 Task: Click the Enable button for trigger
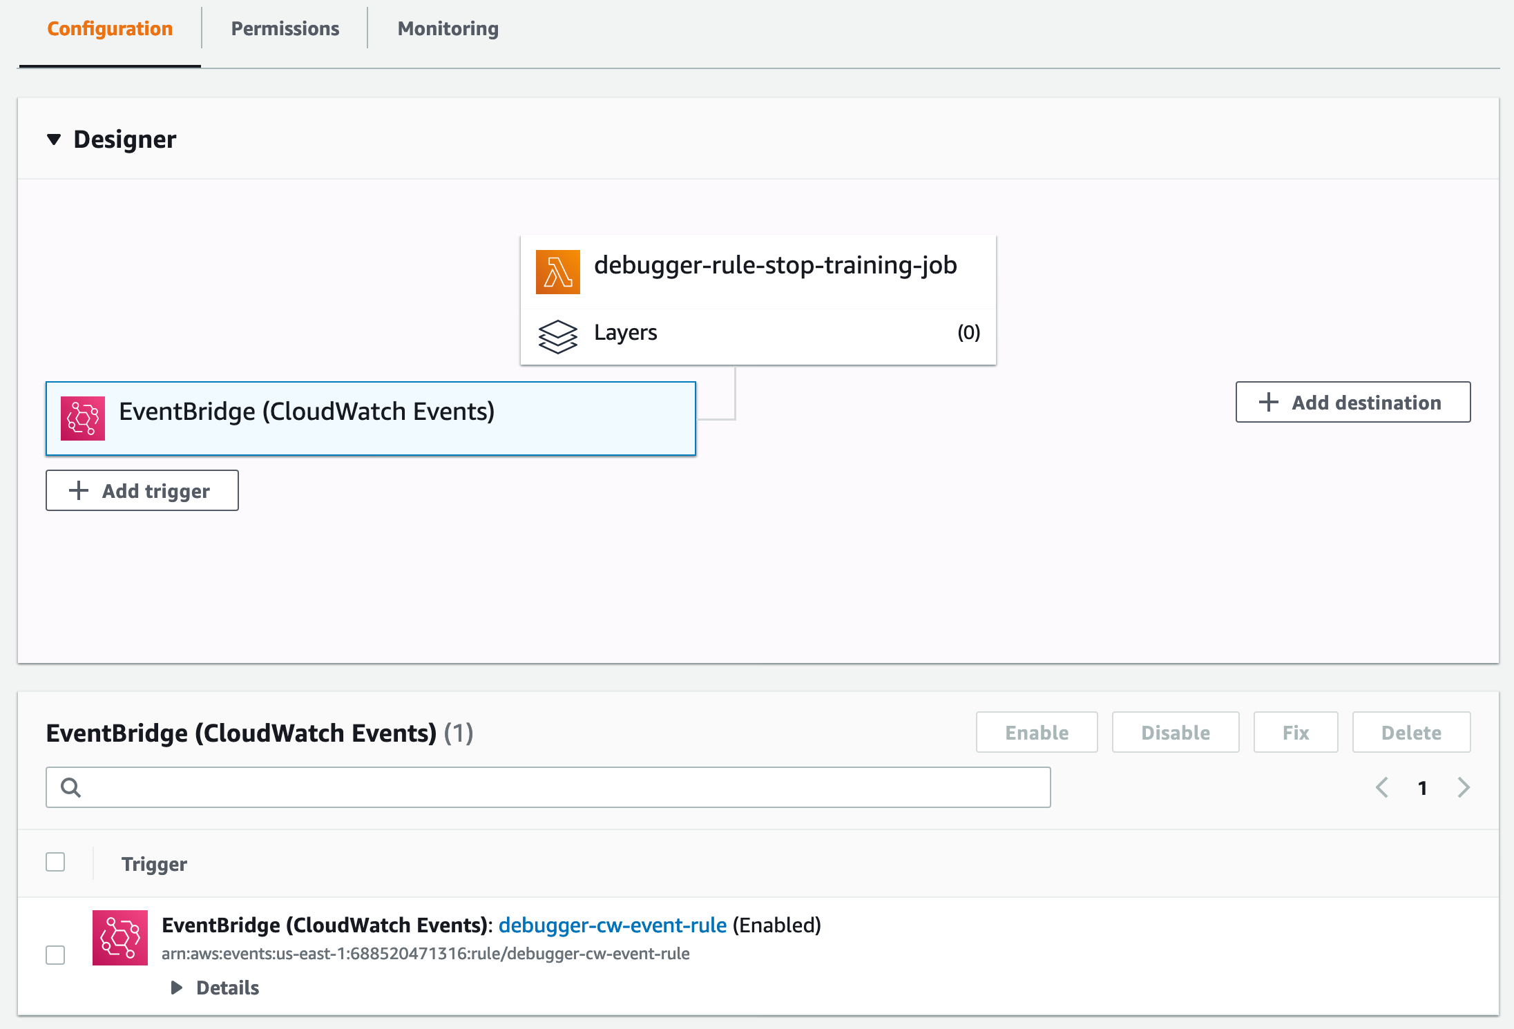tap(1035, 733)
